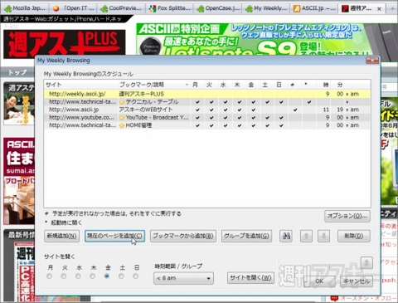Close the My Weekly Browsing dialog

click(372, 61)
